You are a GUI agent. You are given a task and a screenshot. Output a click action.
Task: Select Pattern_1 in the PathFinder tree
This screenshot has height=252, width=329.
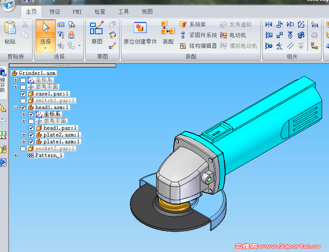click(45, 155)
